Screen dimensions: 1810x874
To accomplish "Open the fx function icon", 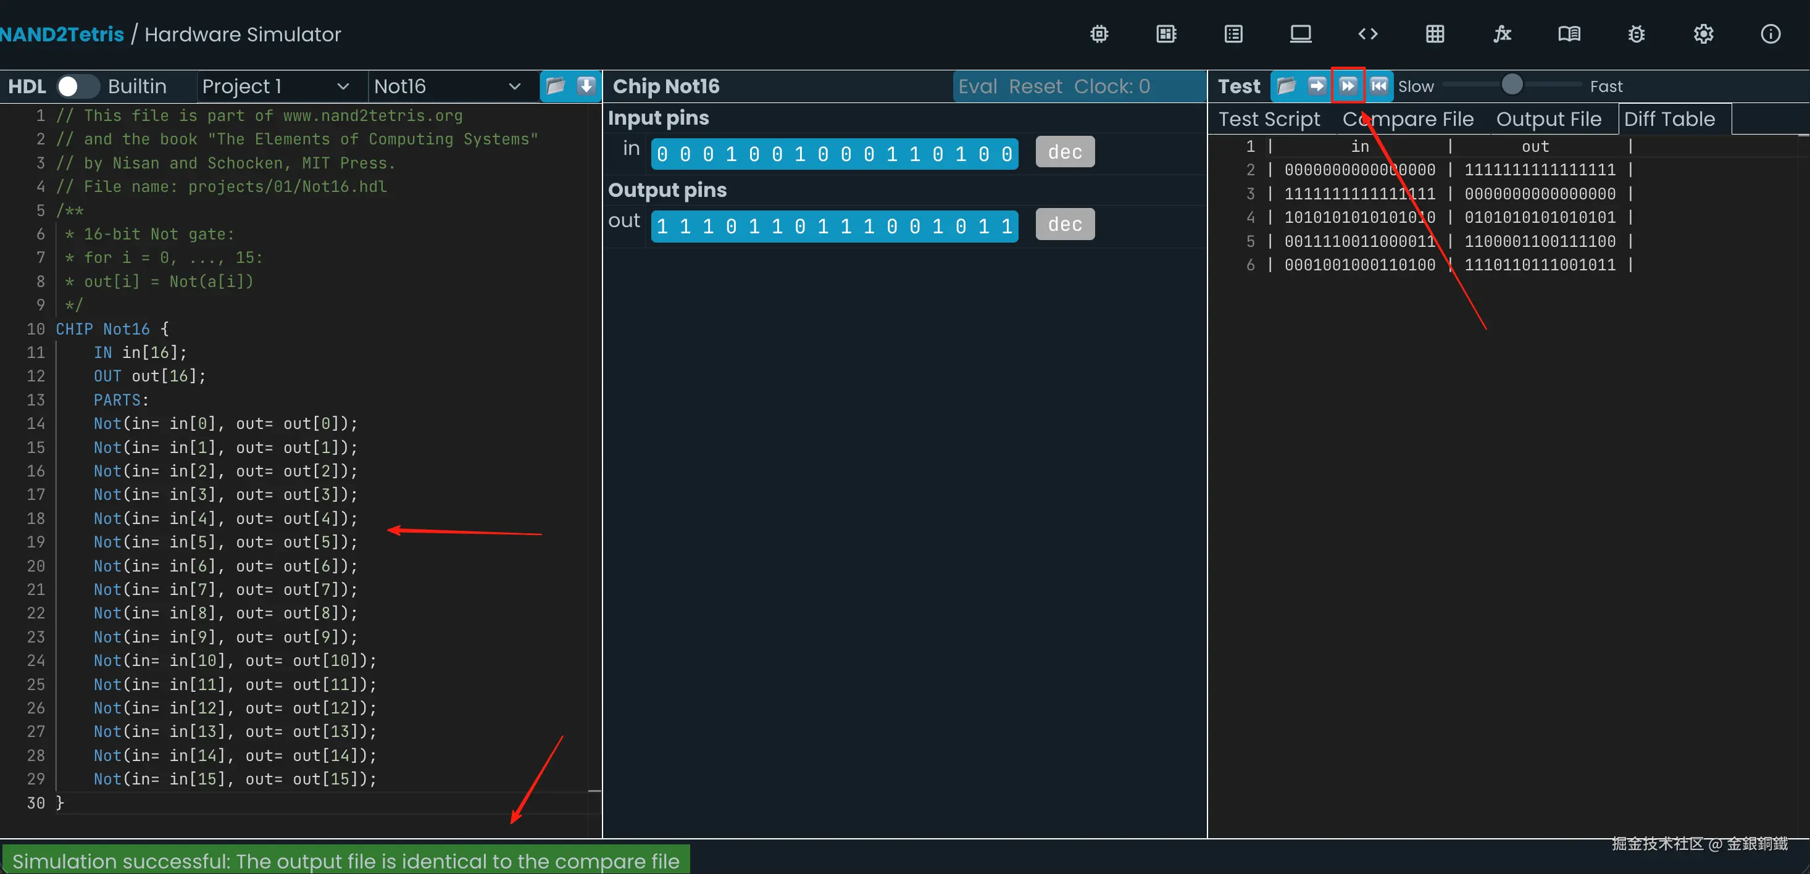I will pyautogui.click(x=1501, y=34).
